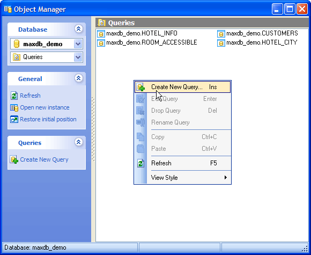Image resolution: width=311 pixels, height=255 pixels.
Task: Close the Object Manager window
Action: click(x=302, y=9)
